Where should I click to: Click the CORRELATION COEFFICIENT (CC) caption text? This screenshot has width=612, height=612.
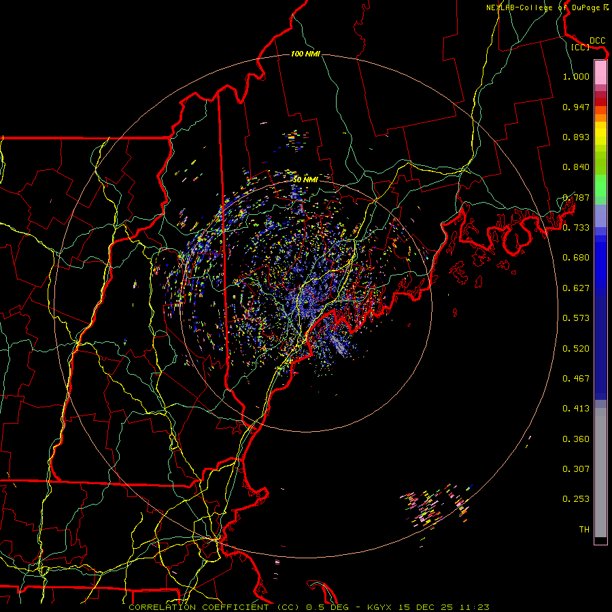pos(215,607)
